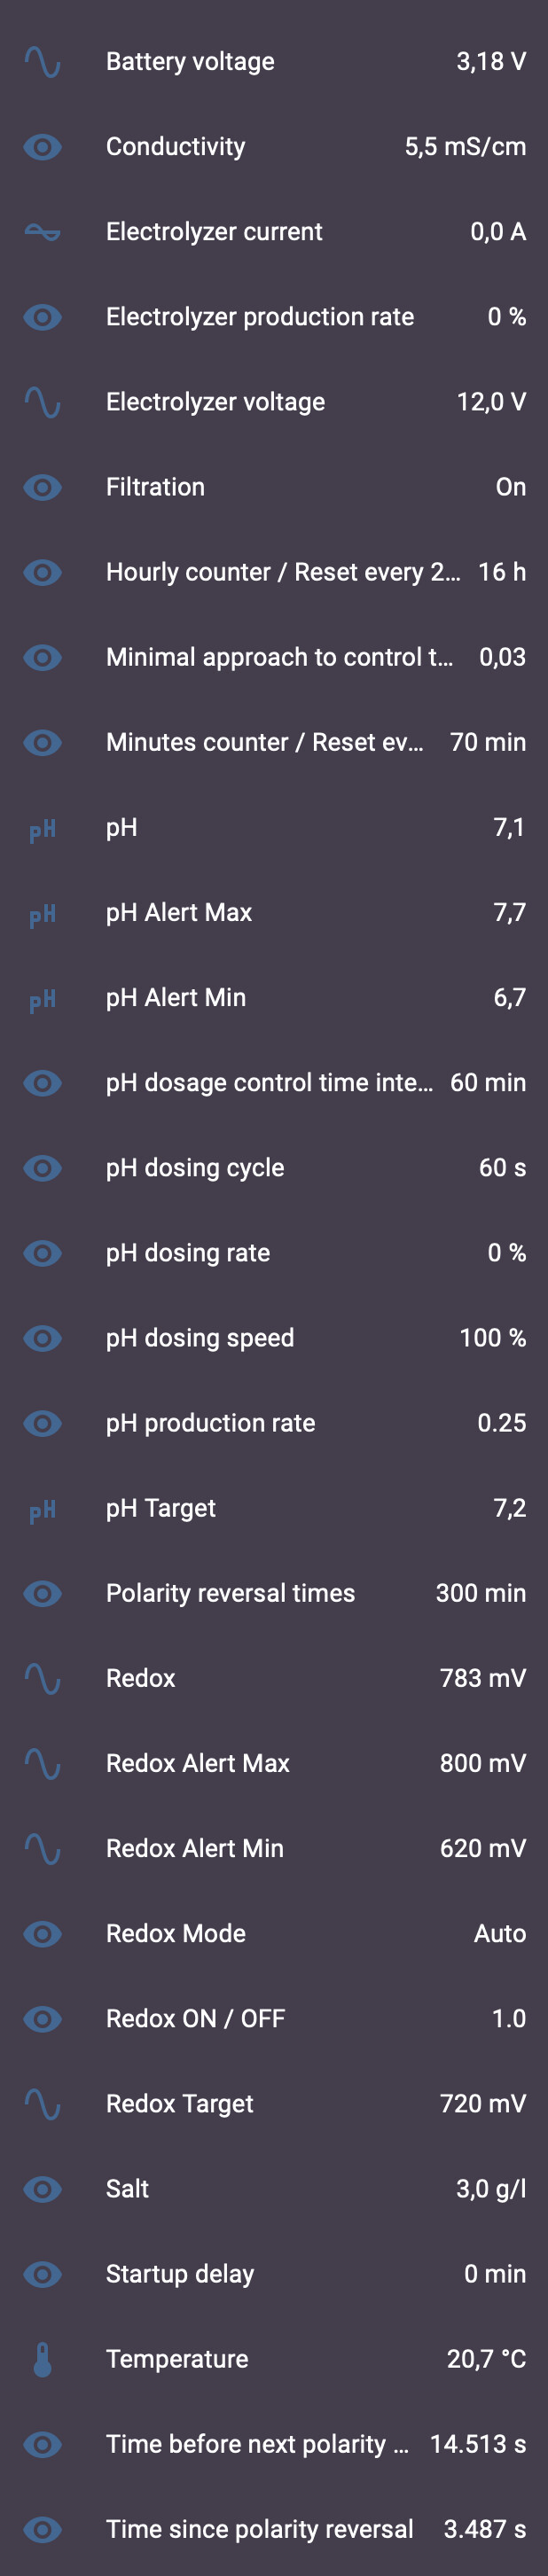
Task: Click the Salt eye icon
Action: [x=42, y=2189]
